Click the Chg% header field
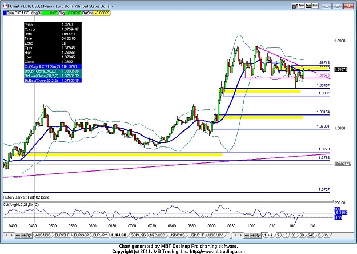The width and height of the screenshot is (357, 254). (x=45, y=13)
